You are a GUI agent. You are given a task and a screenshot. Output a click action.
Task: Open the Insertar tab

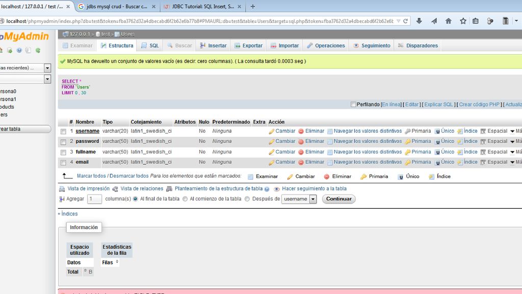pyautogui.click(x=213, y=45)
